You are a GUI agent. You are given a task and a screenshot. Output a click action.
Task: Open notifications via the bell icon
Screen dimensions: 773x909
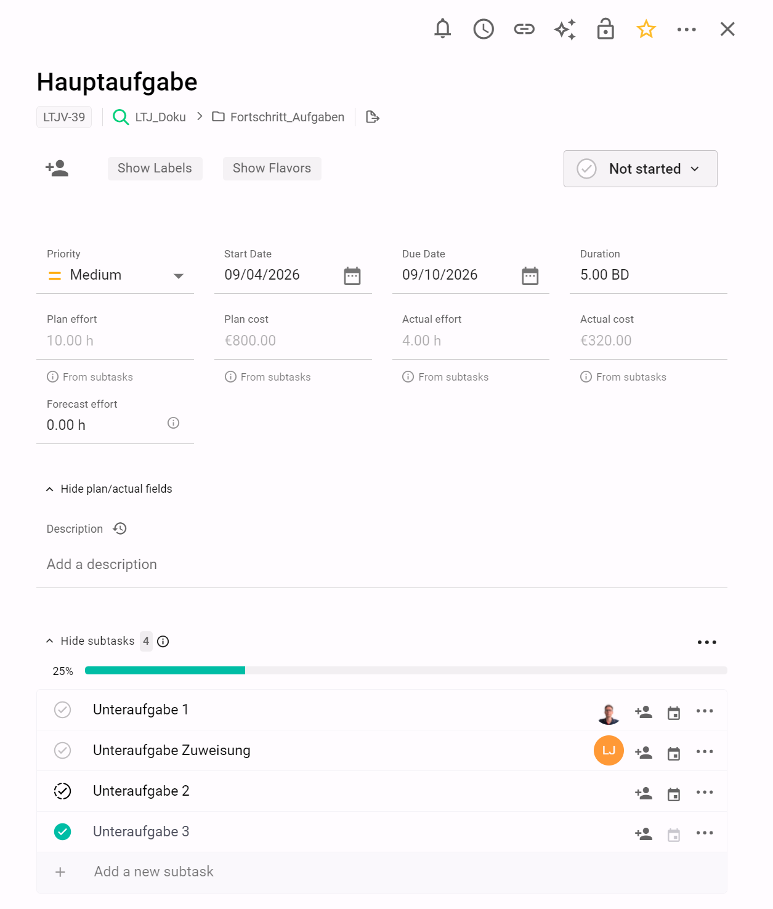coord(442,29)
